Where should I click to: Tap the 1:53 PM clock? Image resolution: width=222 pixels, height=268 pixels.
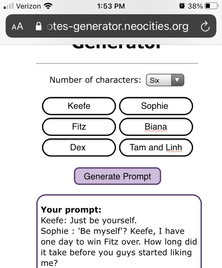(x=111, y=6)
